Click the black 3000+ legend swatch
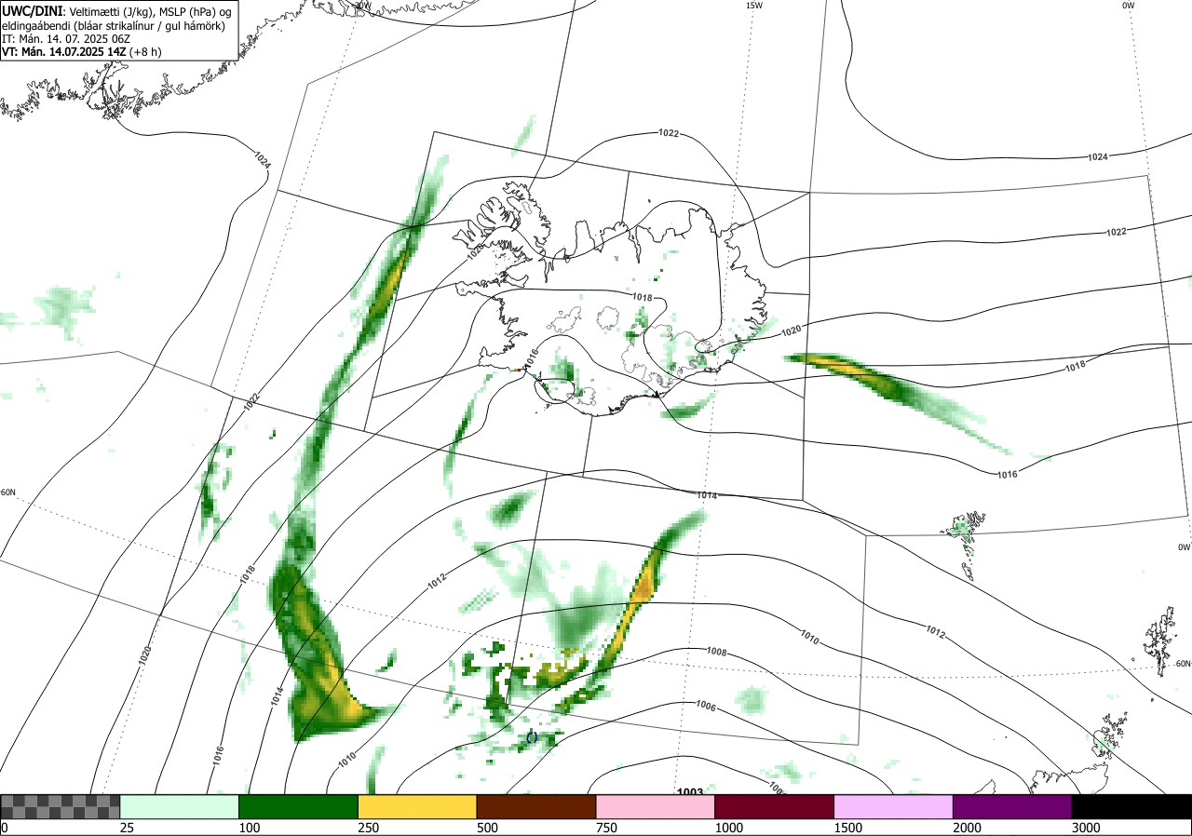This screenshot has height=836, width=1192. 1131,806
